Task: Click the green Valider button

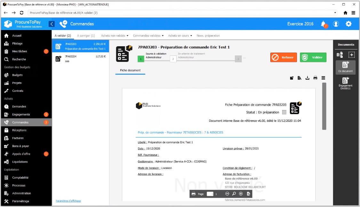Action: coord(313,57)
